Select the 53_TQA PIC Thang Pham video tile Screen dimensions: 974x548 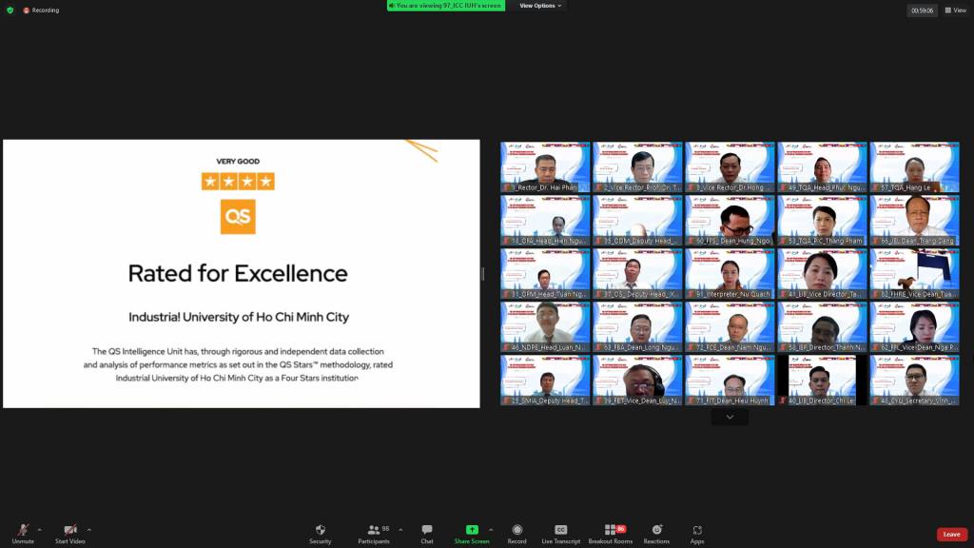(x=822, y=221)
